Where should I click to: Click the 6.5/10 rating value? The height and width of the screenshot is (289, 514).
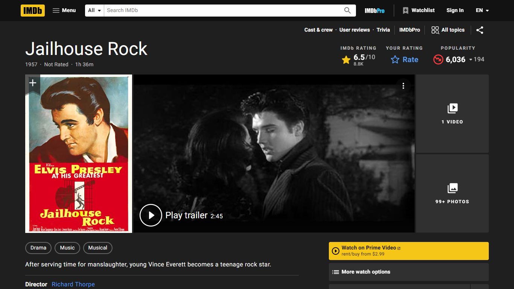pos(364,57)
